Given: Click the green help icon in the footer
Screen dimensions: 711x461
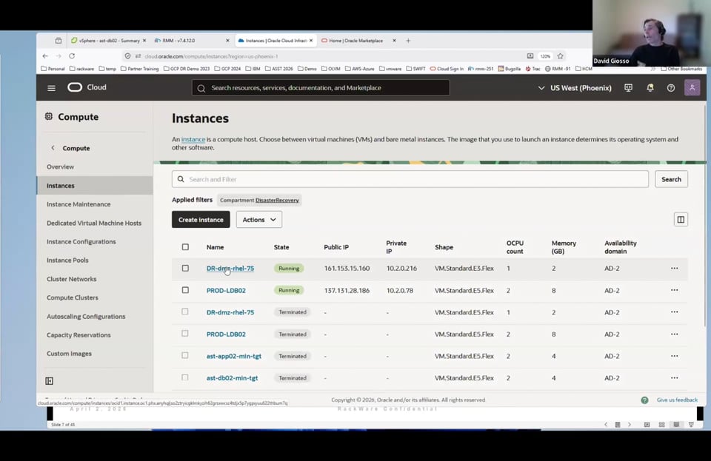Looking at the screenshot, I should tap(644, 400).
